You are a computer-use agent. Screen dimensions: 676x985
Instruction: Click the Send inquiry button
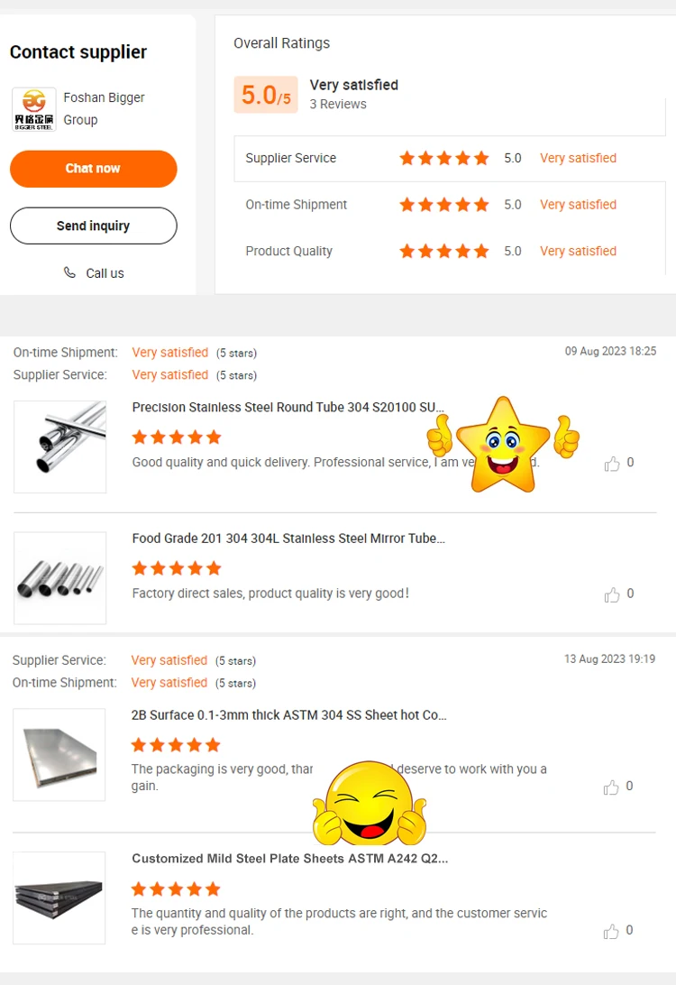click(94, 226)
